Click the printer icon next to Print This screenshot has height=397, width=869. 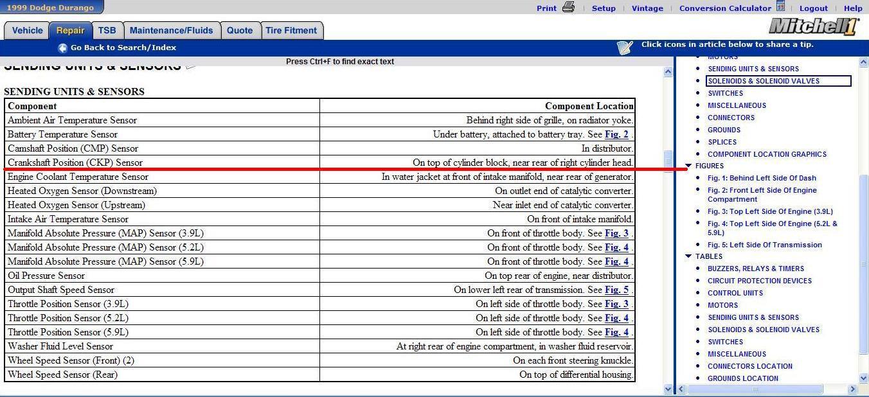click(x=568, y=7)
